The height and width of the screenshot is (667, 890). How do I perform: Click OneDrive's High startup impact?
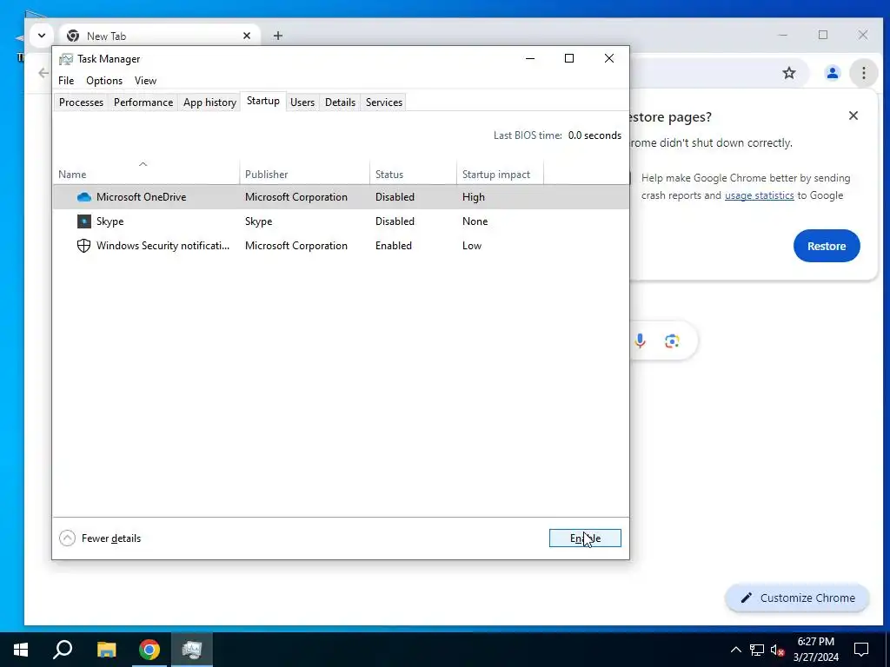coord(474,197)
